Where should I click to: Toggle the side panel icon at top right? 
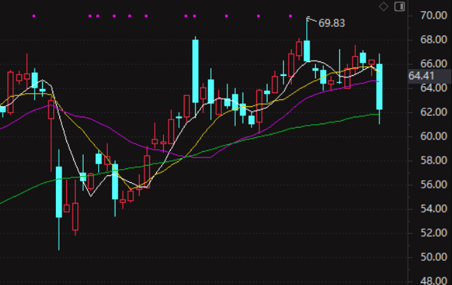[x=400, y=6]
